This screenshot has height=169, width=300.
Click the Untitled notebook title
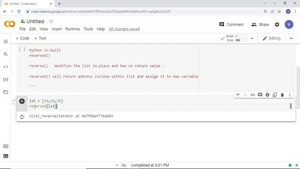coord(35,21)
